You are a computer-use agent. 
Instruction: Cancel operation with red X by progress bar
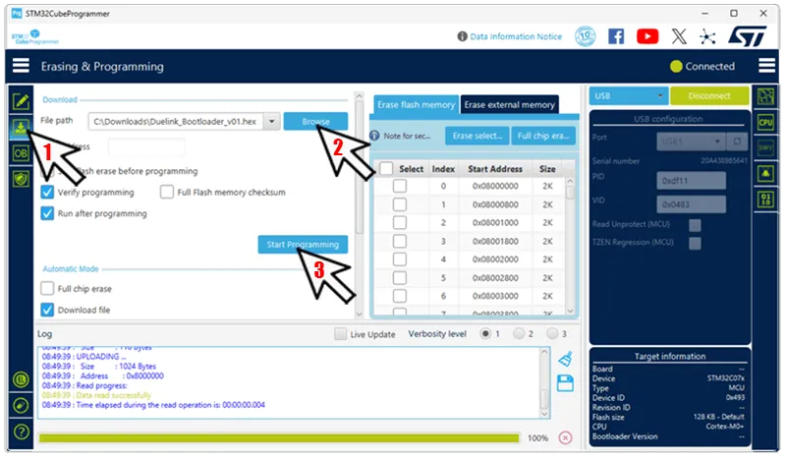tap(565, 437)
